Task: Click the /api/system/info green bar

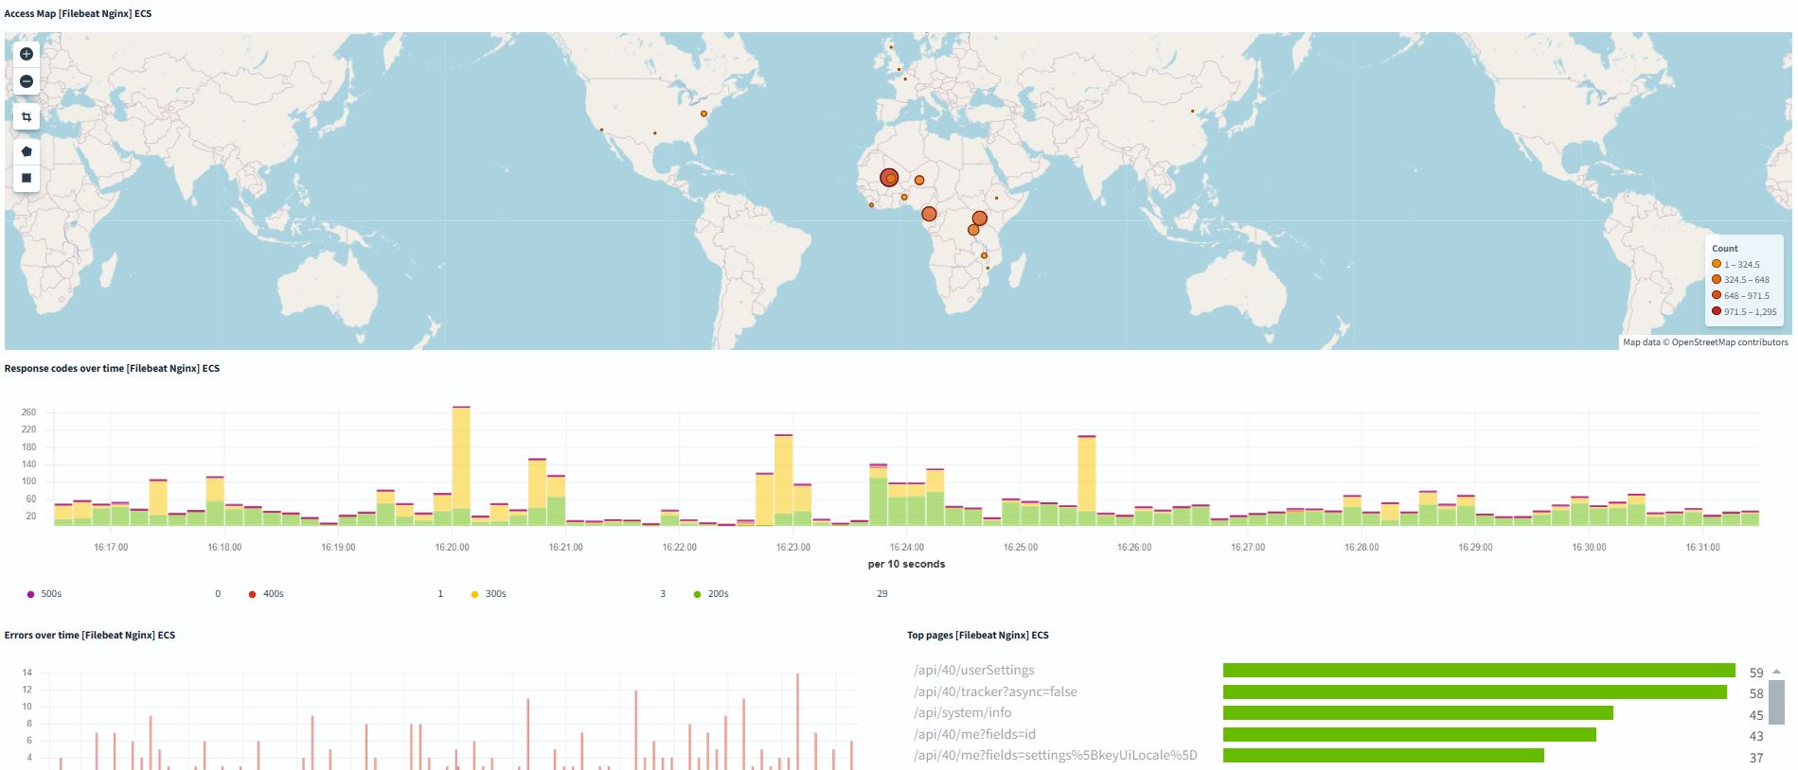Action: coord(1417,713)
